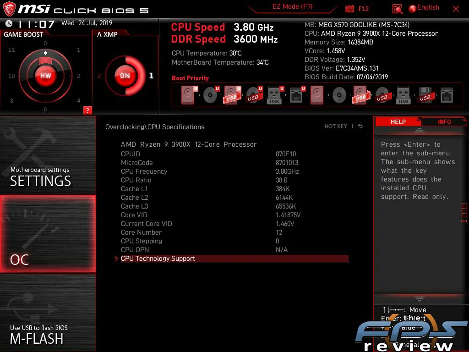The height and width of the screenshot is (352, 469).
Task: Select the Cache L1 row label
Action: (x=134, y=188)
